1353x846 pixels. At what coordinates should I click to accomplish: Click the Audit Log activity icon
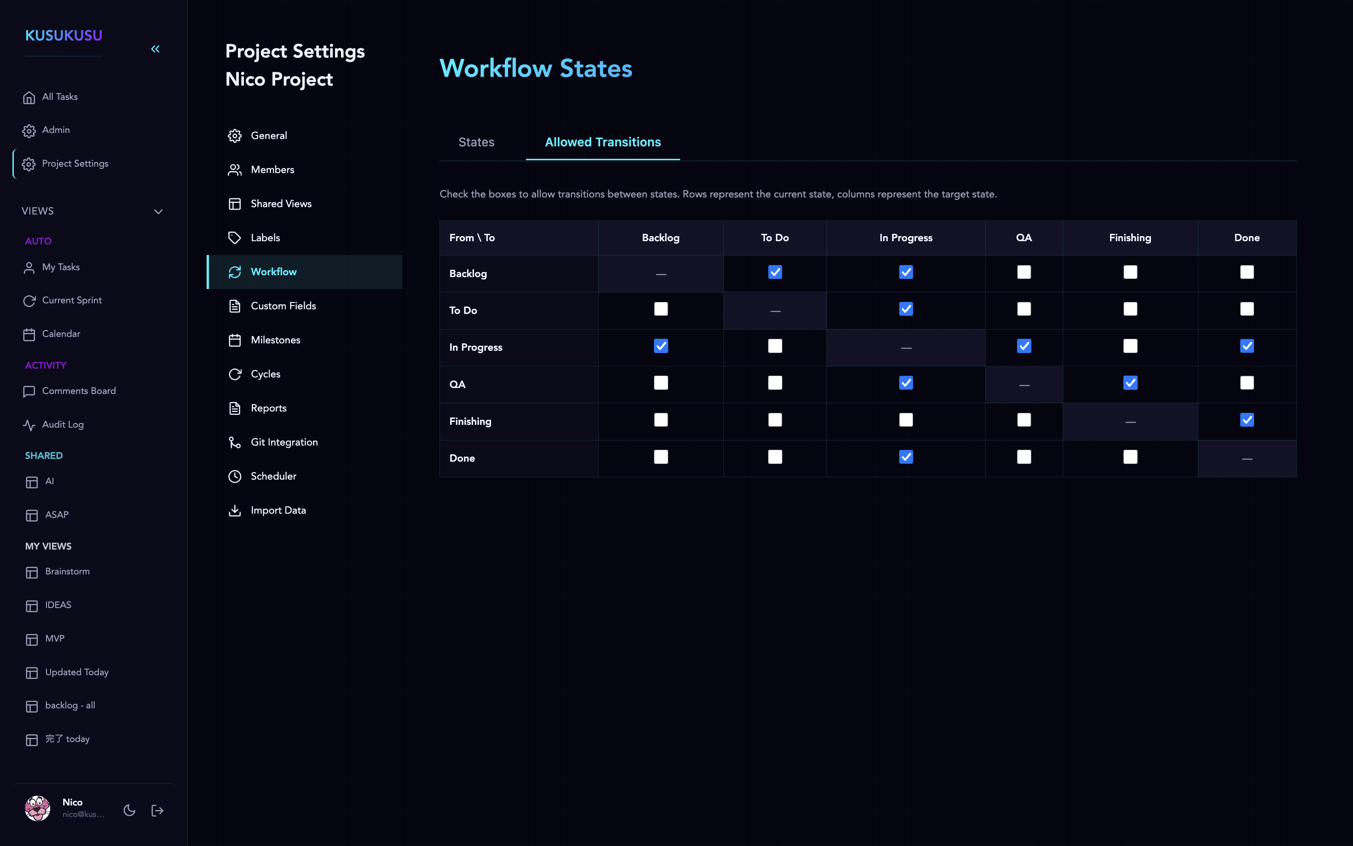29,424
